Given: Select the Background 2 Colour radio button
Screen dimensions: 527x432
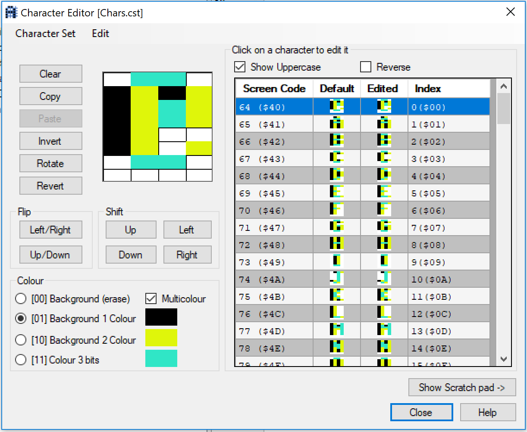Looking at the screenshot, I should click(x=21, y=340).
